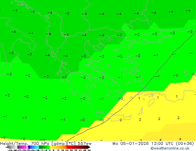Image resolution: width=196 pixels, height=151 pixels.
Task: Click the '(00+36)' forecast offset text
Action: (185, 144)
